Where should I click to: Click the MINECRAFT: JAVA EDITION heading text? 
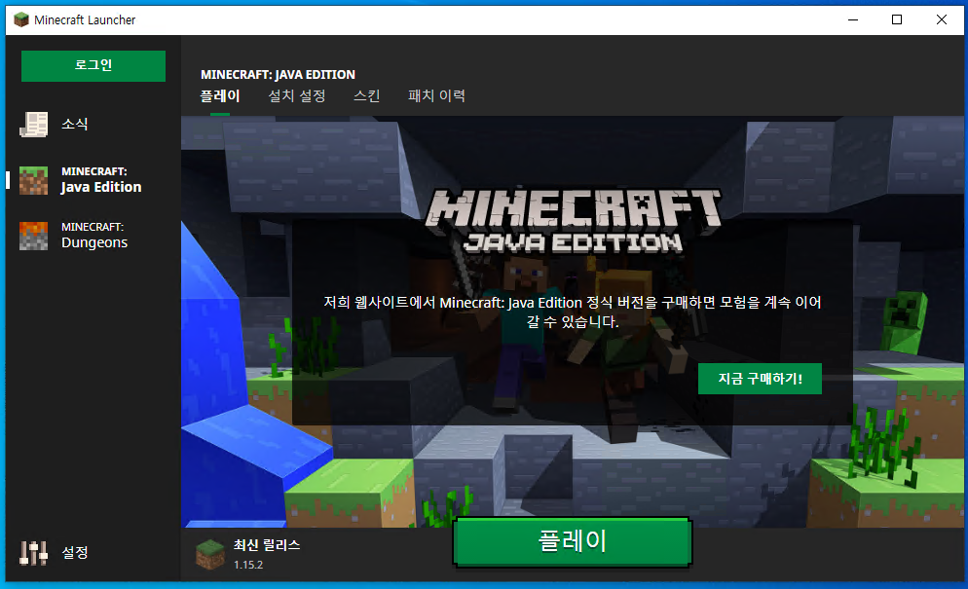pos(278,75)
